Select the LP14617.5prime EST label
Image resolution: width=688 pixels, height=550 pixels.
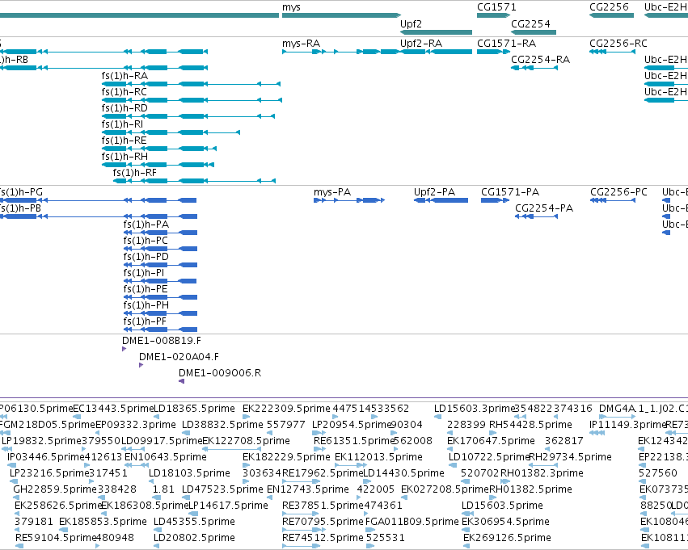228,506
